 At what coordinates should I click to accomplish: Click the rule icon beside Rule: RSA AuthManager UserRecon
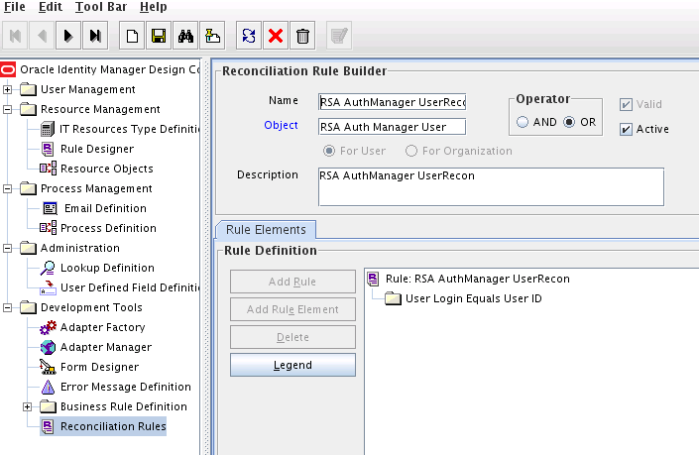(x=373, y=279)
